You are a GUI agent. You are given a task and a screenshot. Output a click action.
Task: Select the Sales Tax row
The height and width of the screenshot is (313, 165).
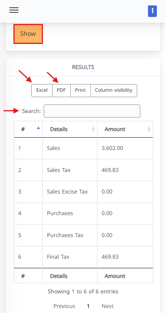[83, 170]
